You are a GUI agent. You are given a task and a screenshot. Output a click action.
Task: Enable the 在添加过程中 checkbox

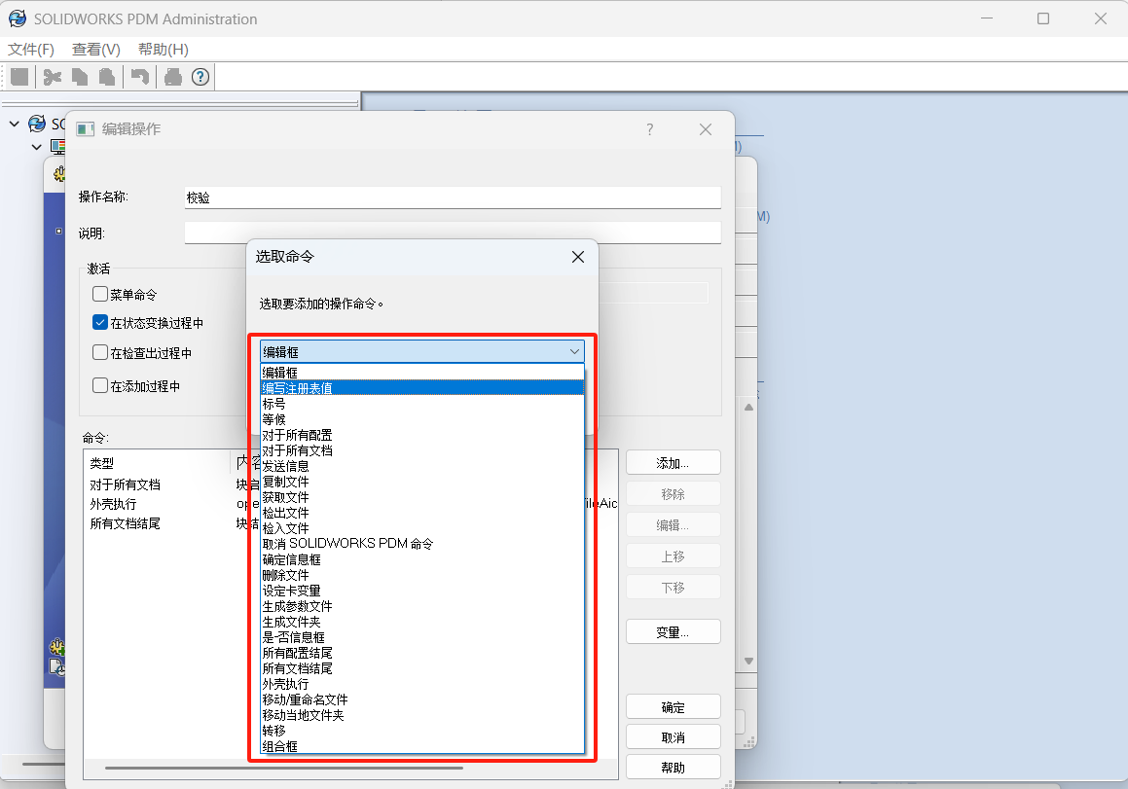click(x=100, y=385)
